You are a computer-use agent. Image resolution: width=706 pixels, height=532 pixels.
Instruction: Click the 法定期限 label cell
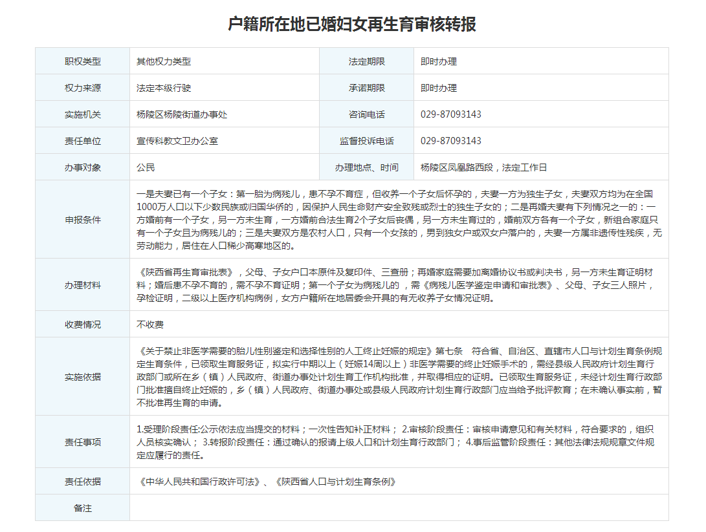pyautogui.click(x=366, y=61)
